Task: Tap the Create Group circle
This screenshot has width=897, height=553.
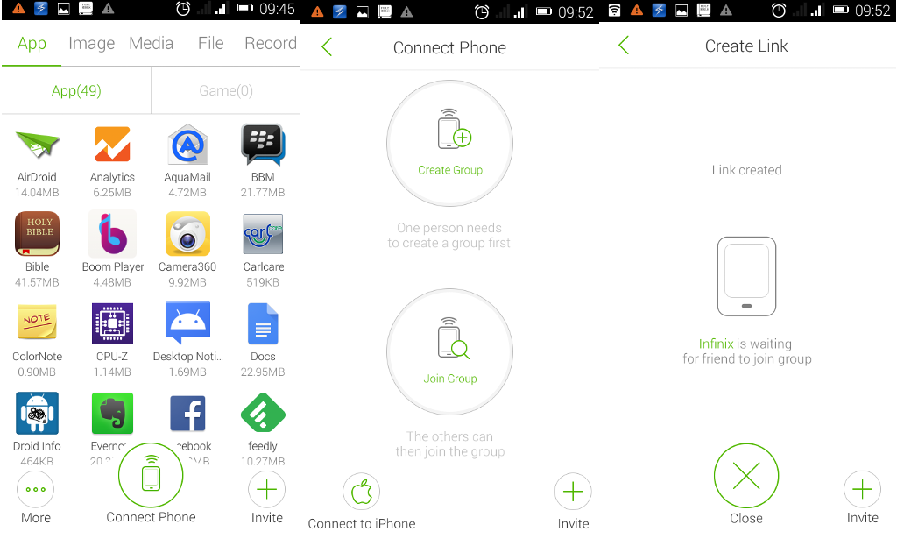Action: click(x=449, y=143)
